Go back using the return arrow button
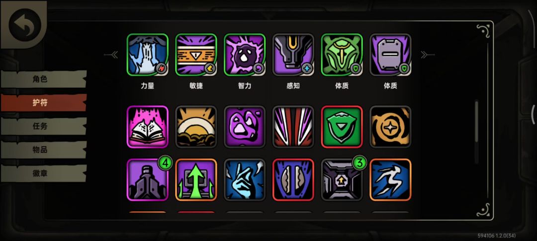The height and width of the screenshot is (241, 537). tap(25, 25)
